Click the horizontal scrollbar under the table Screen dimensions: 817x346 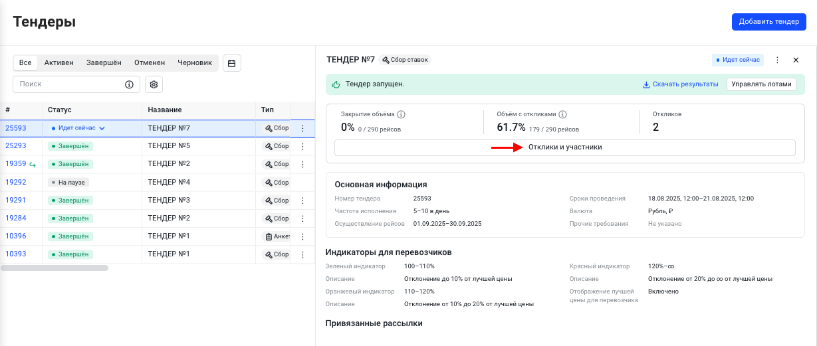55,268
